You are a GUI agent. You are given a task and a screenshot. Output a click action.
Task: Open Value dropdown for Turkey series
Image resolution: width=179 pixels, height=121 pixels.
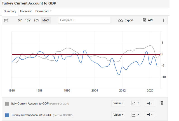tap(118, 115)
